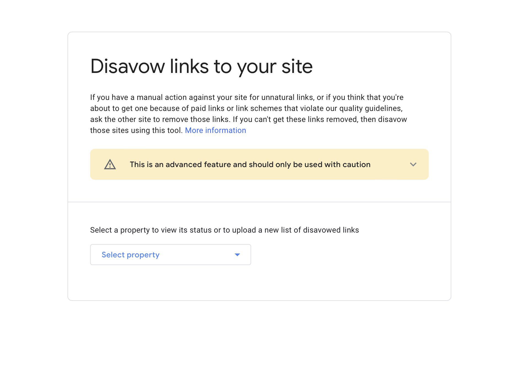The height and width of the screenshot is (368, 518).
Task: Click the word 'Disavow' in the heading
Action: coord(128,66)
